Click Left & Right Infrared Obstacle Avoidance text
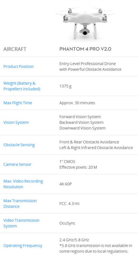Screen dimensions: 139x257 tap(96, 148)
